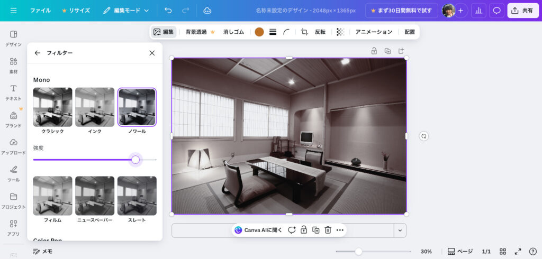
Task: Select the border style lines icon
Action: point(273,32)
